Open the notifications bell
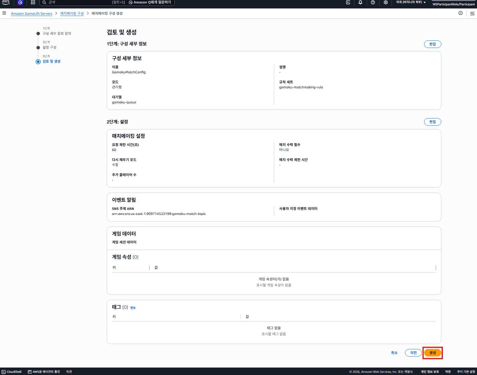The height and width of the screenshot is (375, 477). [360, 3]
